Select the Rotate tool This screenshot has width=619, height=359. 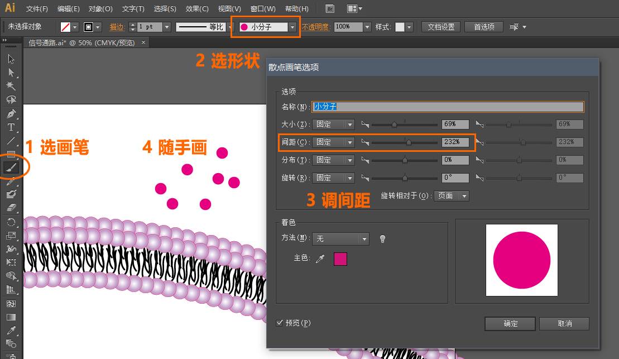[11, 222]
